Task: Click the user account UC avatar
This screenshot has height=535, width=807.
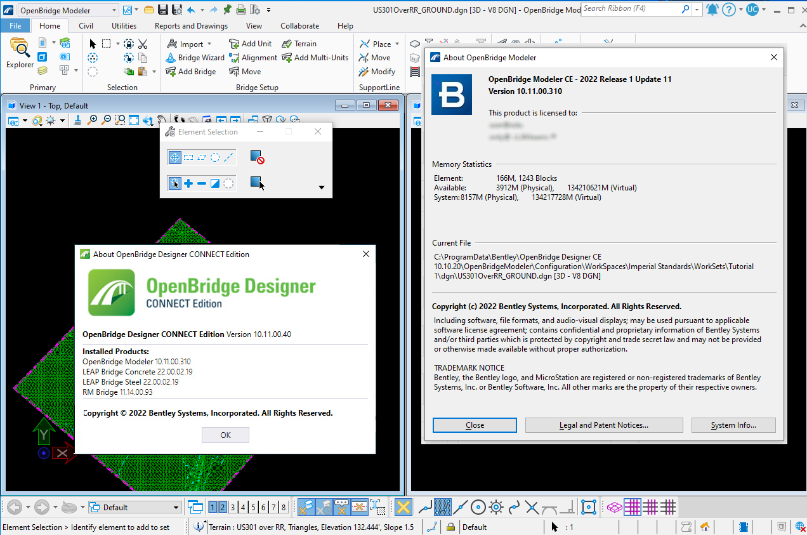Action: (752, 10)
